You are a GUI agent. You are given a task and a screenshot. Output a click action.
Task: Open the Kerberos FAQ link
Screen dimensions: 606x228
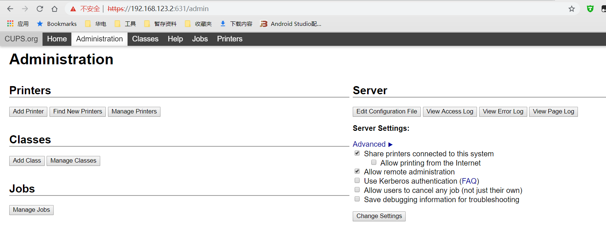(x=469, y=181)
